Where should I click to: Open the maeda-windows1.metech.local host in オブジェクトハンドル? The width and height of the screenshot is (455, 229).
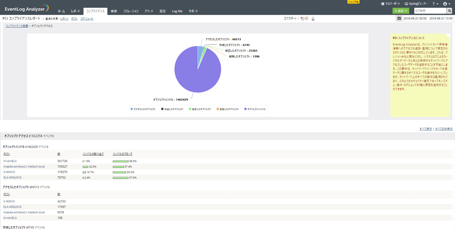coord(24,167)
